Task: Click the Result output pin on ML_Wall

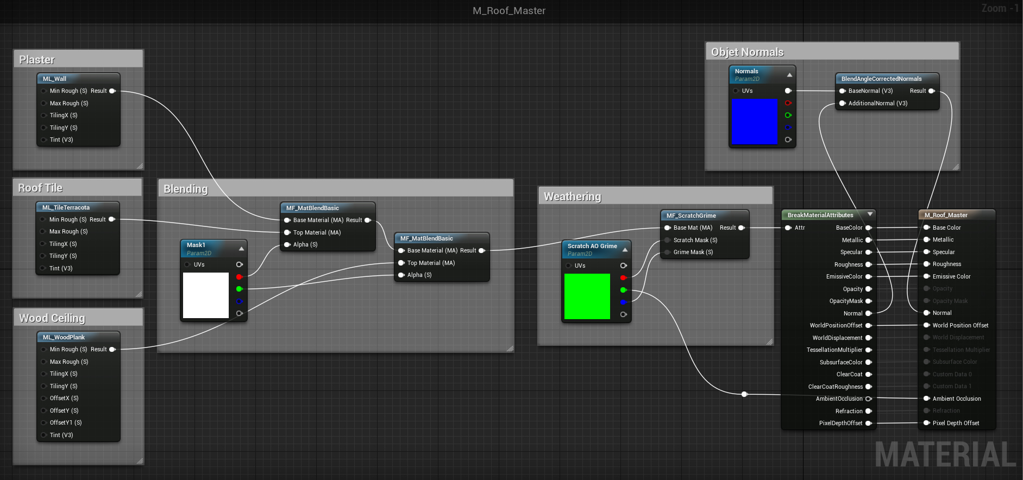Action: coord(112,91)
